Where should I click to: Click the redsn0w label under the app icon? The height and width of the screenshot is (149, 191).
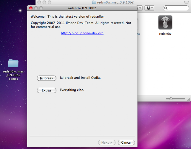pos(165,34)
